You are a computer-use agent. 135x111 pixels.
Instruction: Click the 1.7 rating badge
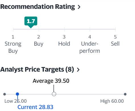point(31,21)
